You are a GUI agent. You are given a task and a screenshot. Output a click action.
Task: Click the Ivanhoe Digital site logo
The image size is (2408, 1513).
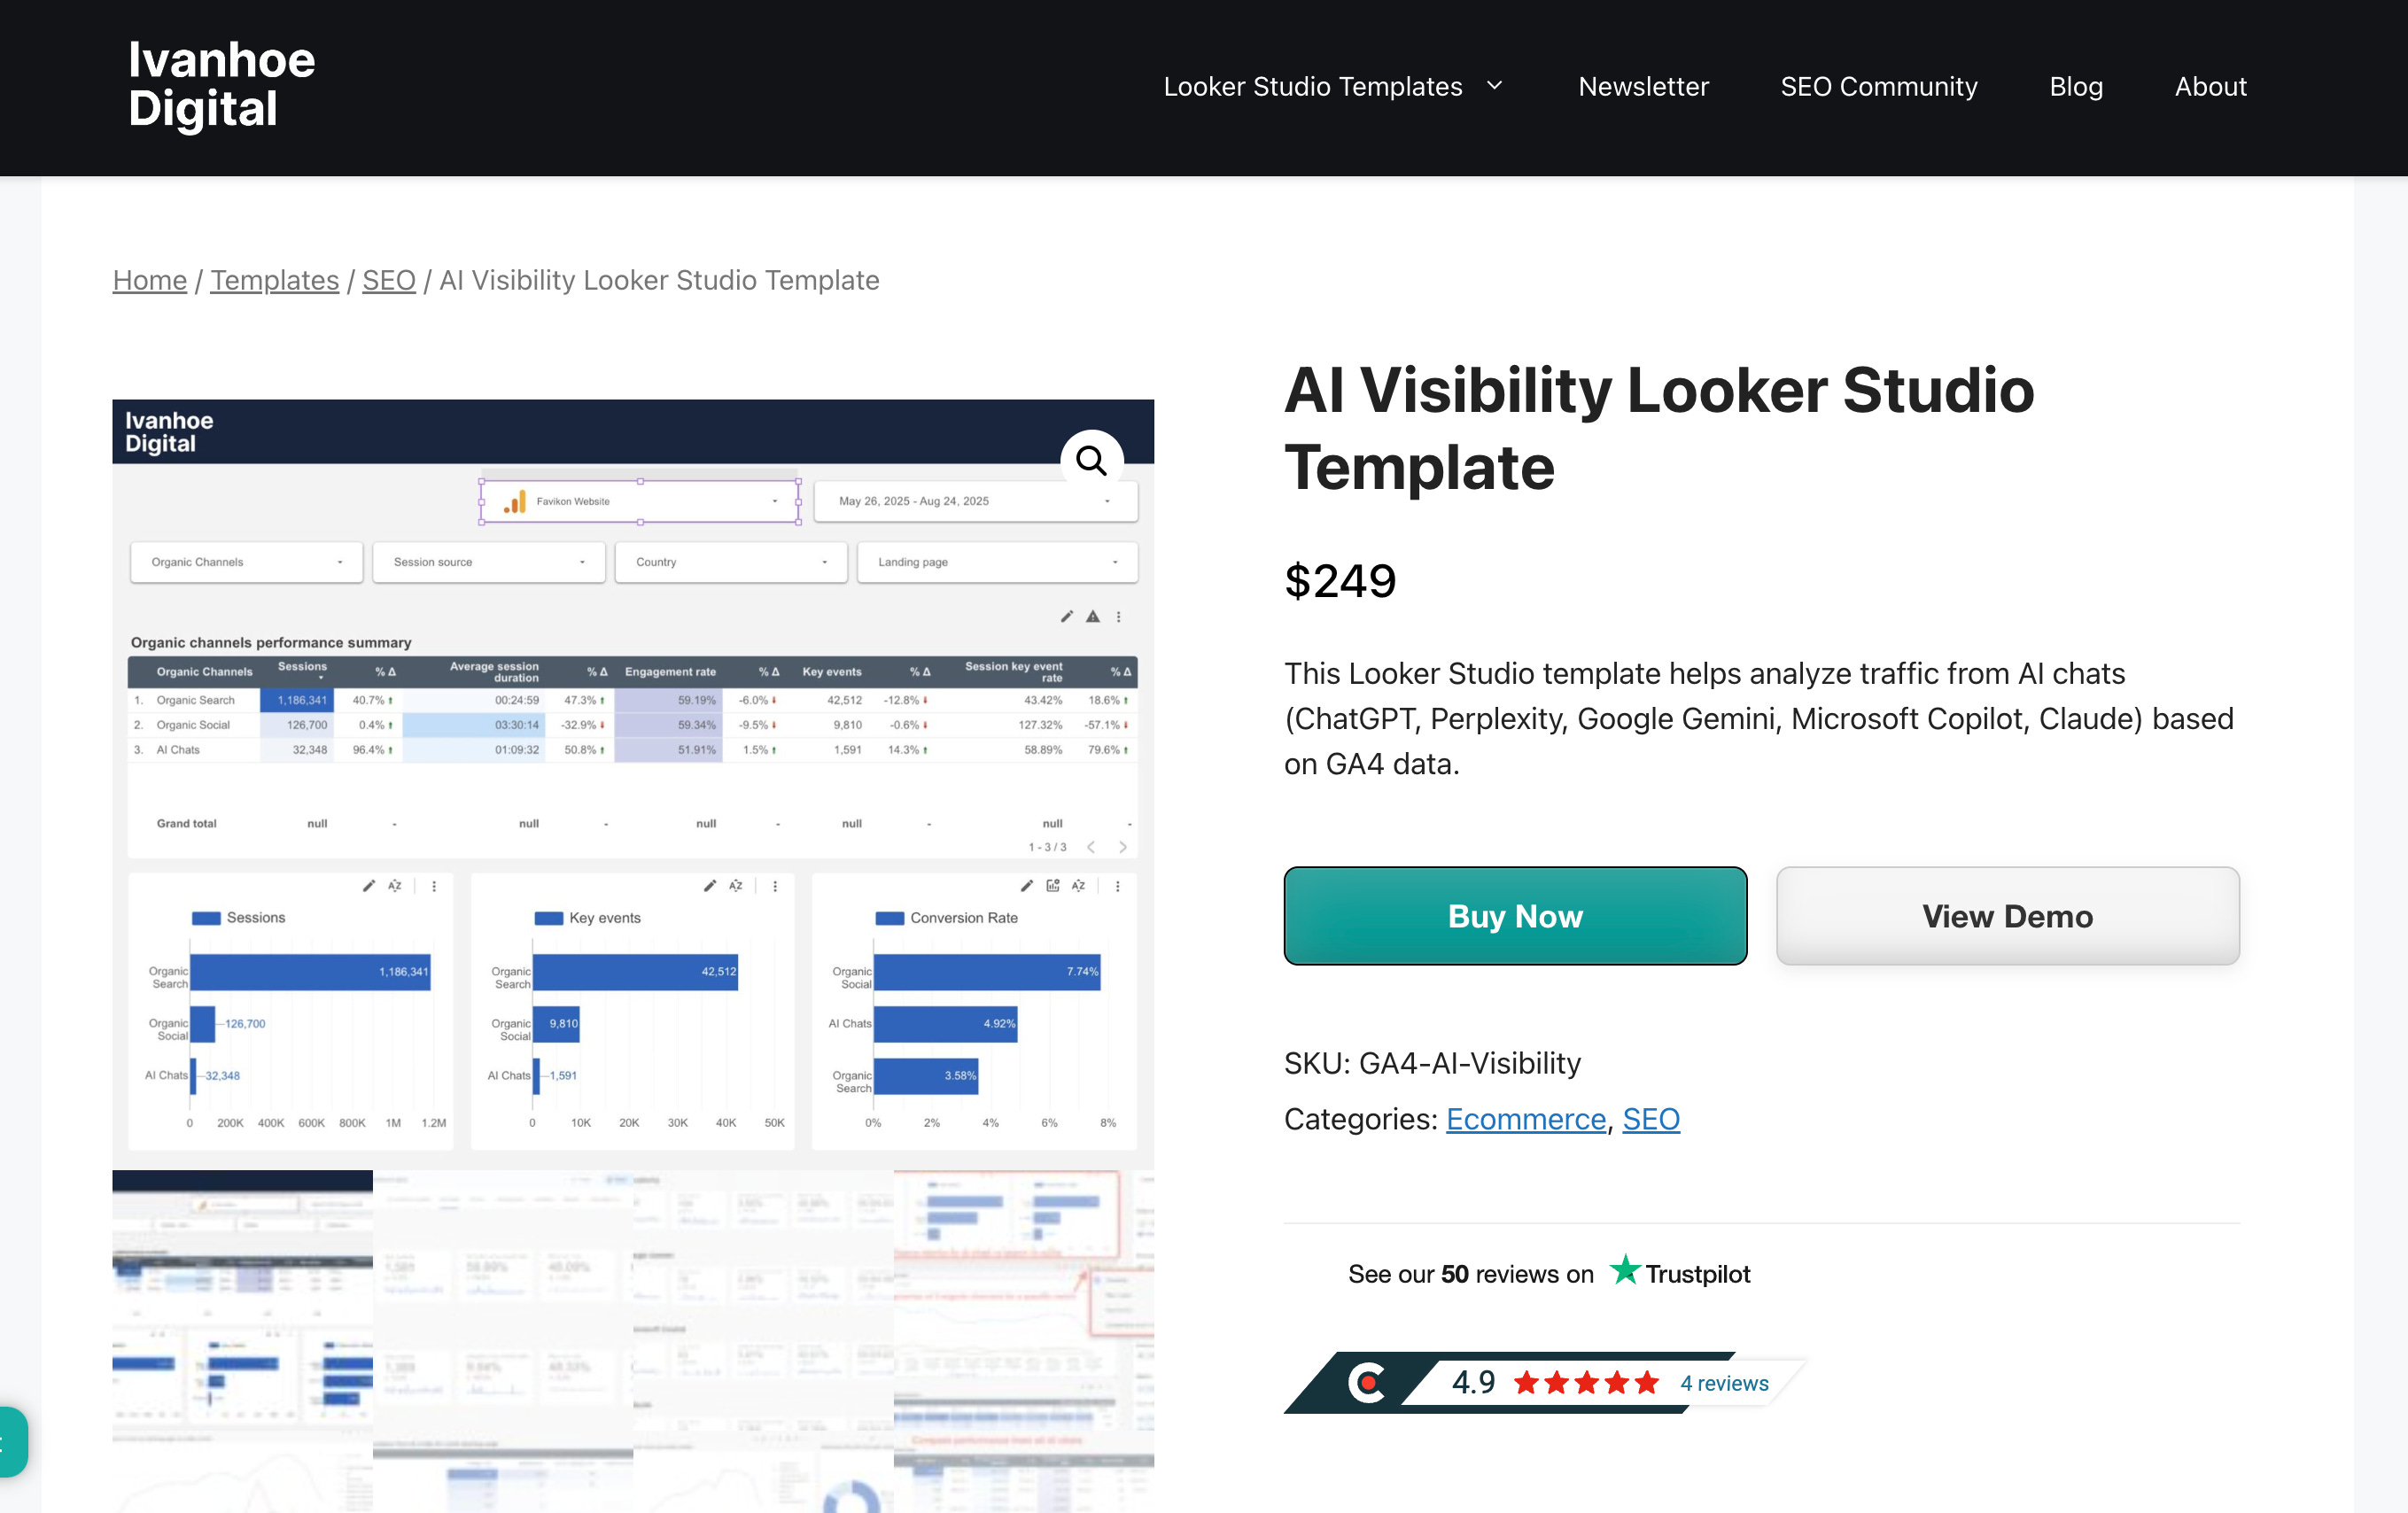click(221, 86)
